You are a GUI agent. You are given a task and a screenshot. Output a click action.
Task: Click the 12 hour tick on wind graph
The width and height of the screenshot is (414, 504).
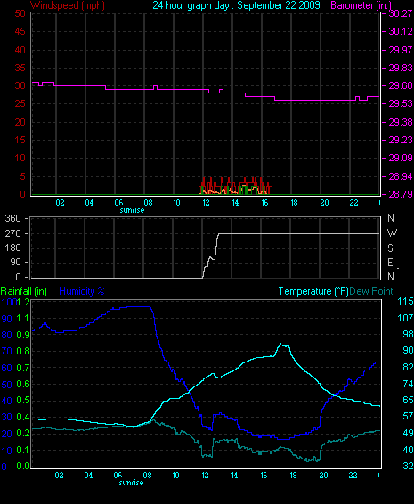(x=206, y=203)
